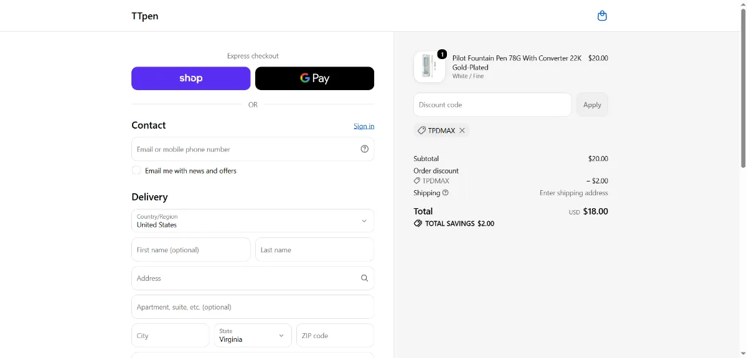Click the Subtotal label
This screenshot has width=747, height=358.
tap(426, 158)
